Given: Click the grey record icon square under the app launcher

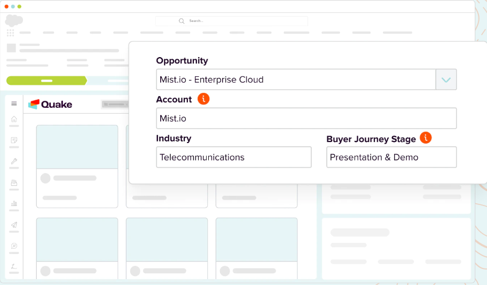Looking at the screenshot, I should pos(12,48).
